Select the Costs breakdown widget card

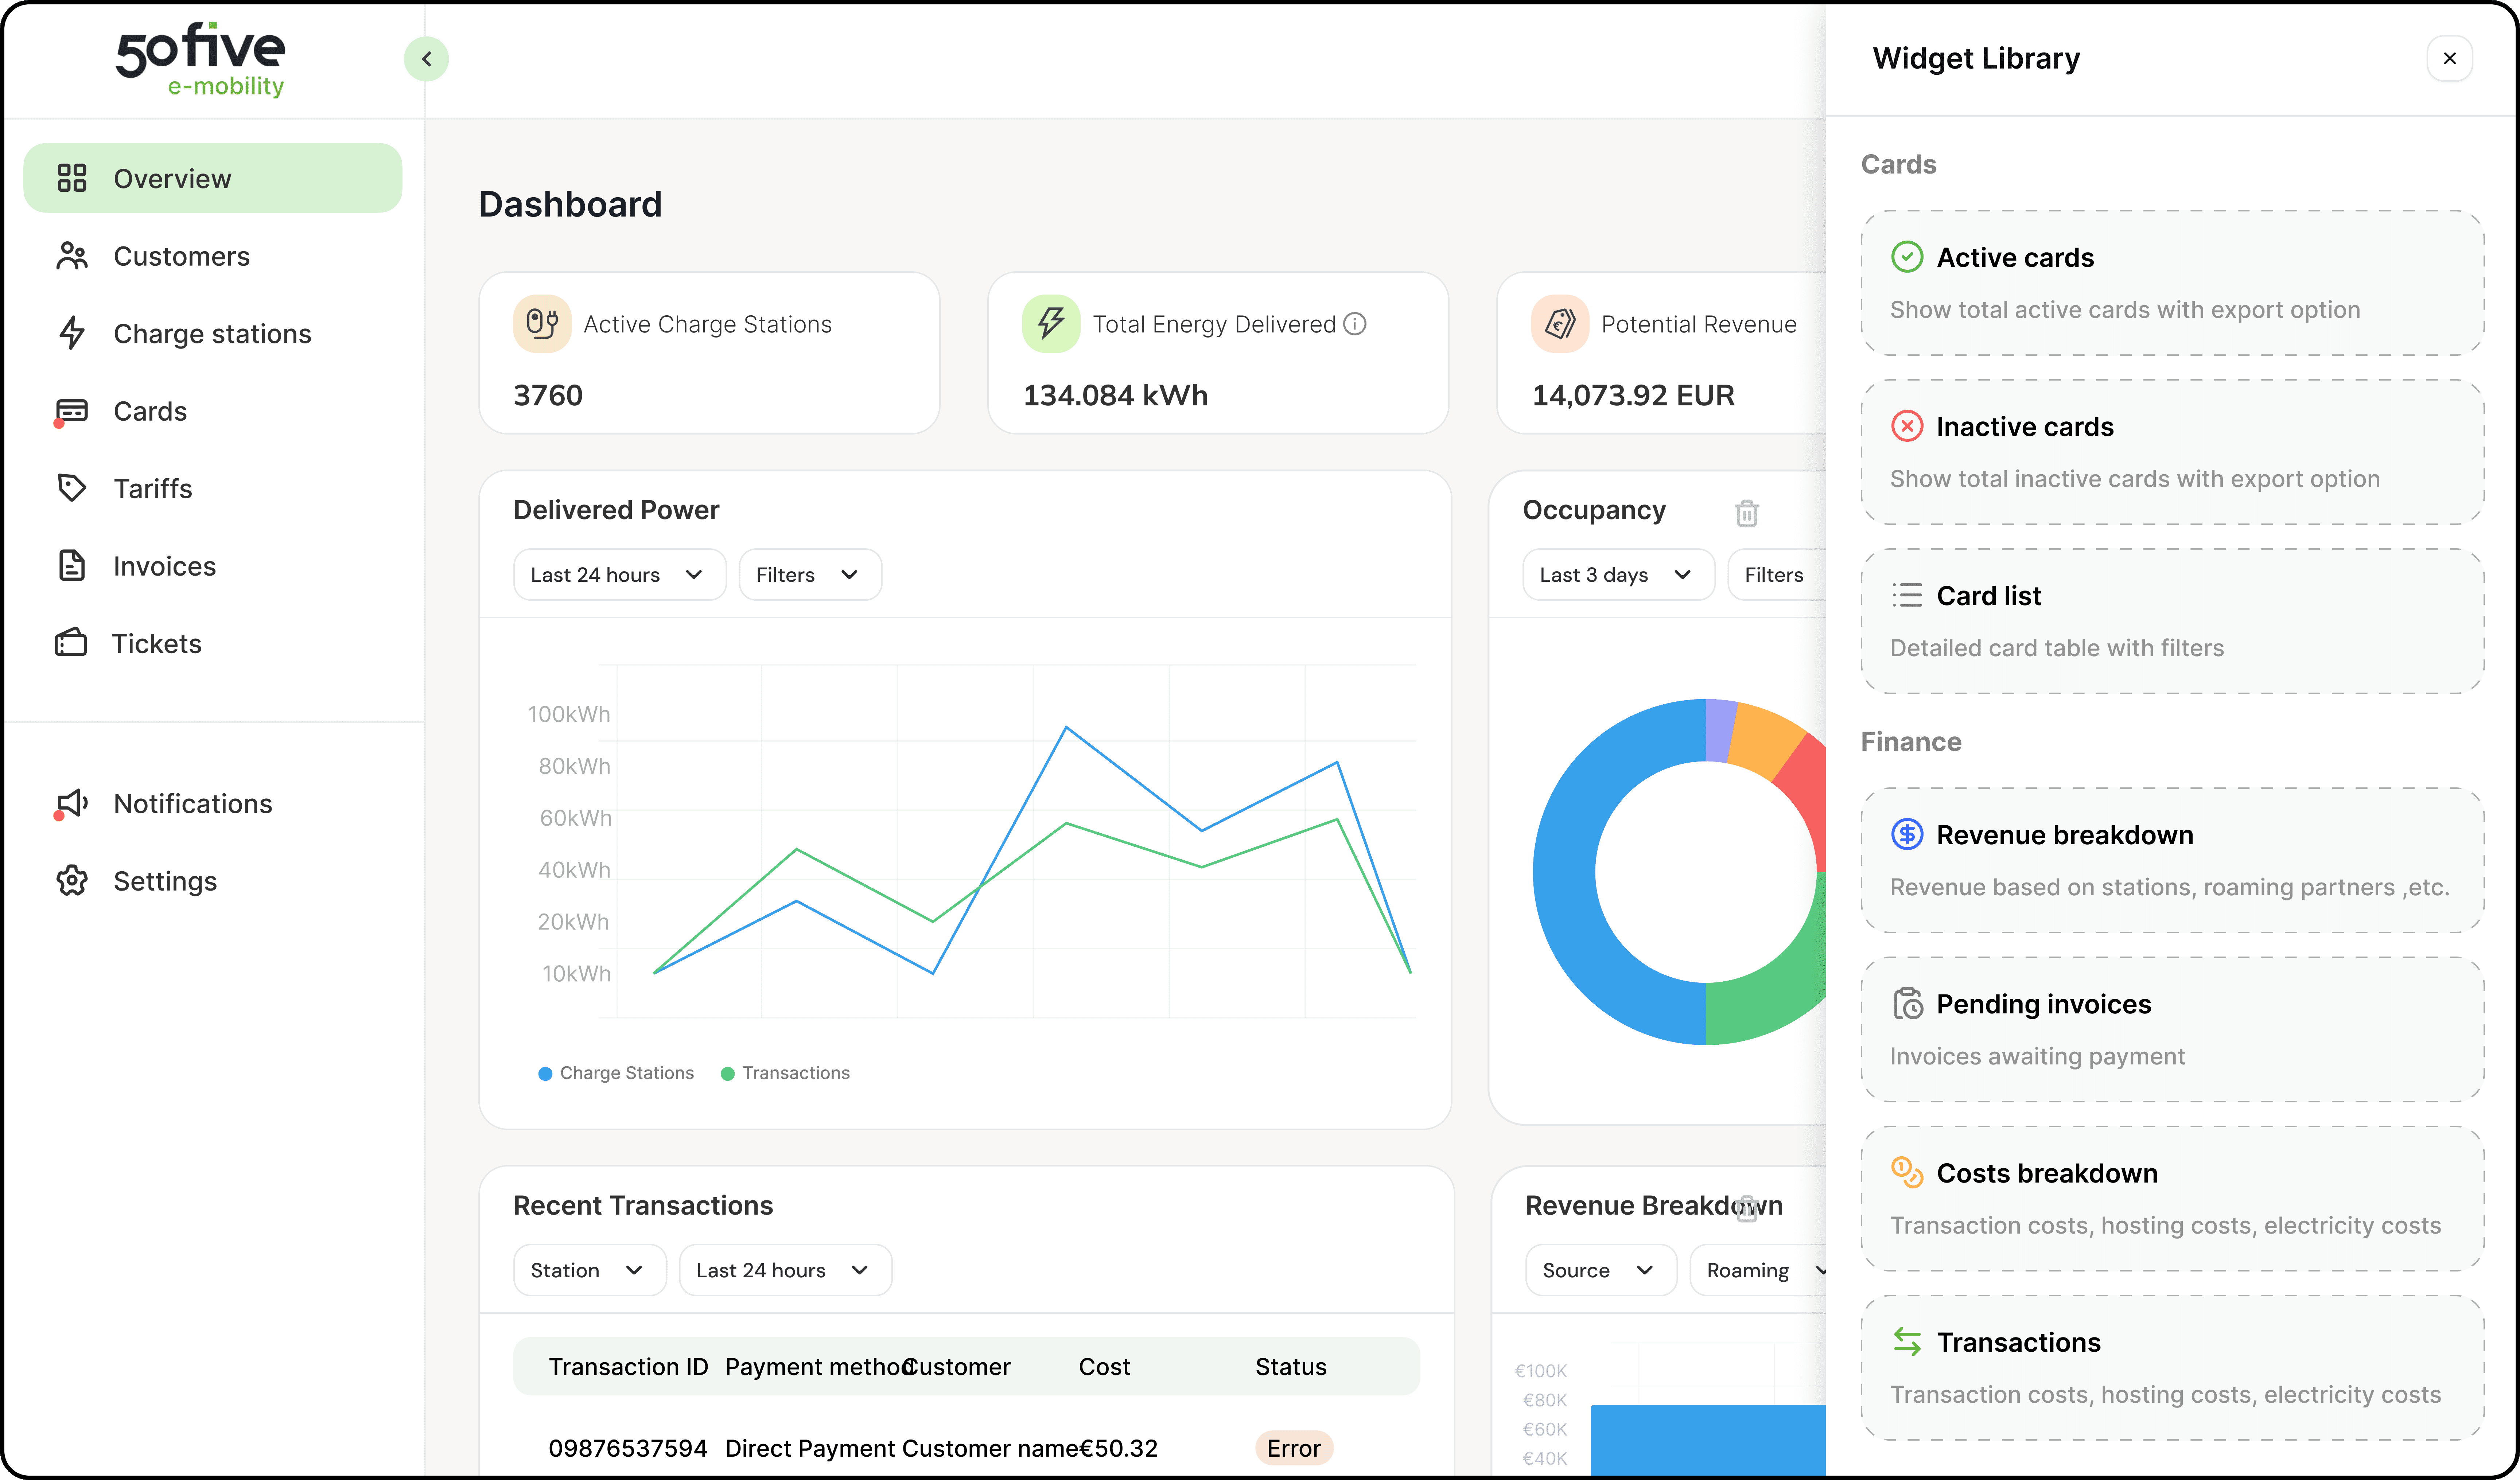(2171, 1198)
